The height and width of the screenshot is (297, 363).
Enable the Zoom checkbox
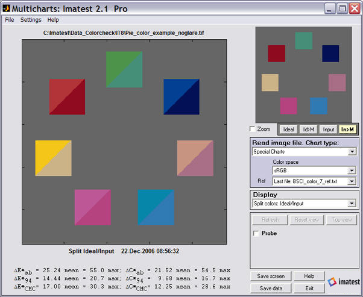click(x=252, y=129)
